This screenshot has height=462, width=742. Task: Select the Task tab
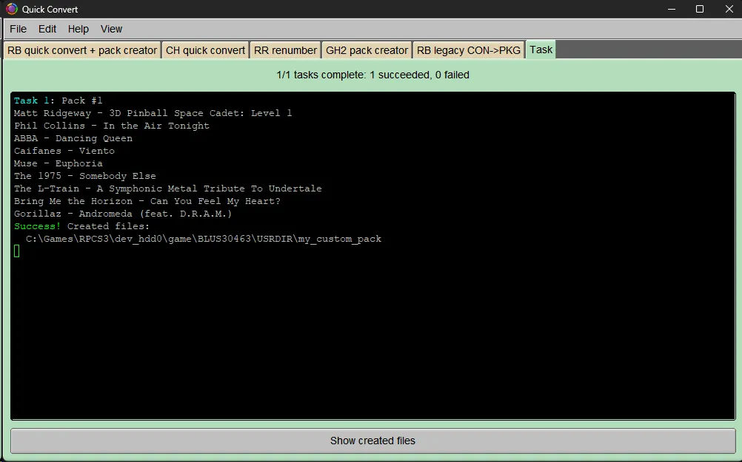click(x=540, y=50)
